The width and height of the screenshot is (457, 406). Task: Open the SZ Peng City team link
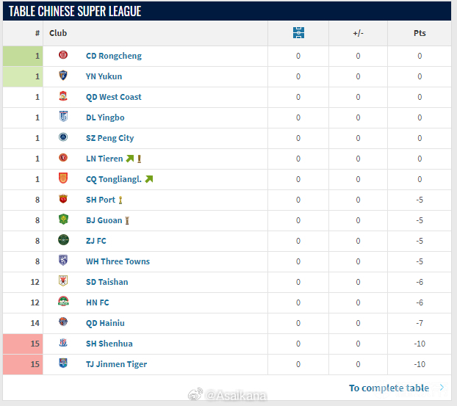coord(109,138)
